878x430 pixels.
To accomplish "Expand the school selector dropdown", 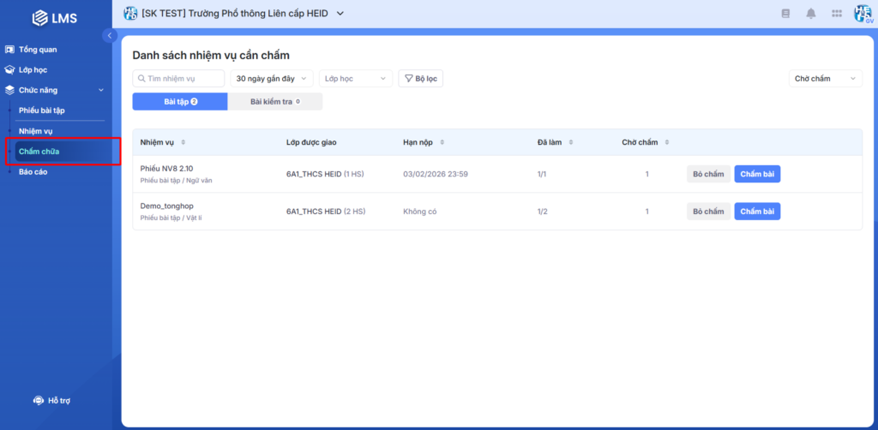I will tap(340, 13).
